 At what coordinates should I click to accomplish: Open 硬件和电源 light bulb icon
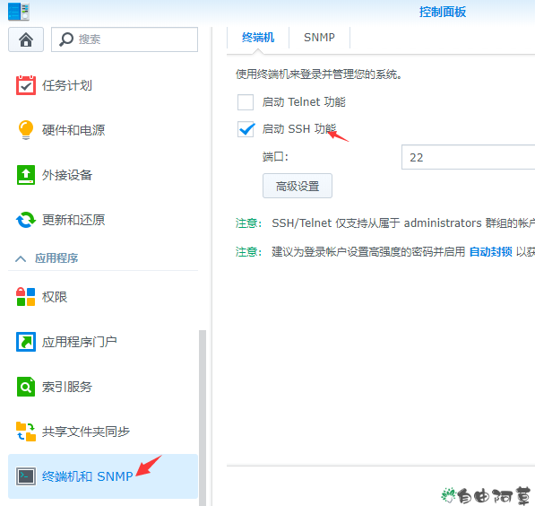(x=26, y=130)
